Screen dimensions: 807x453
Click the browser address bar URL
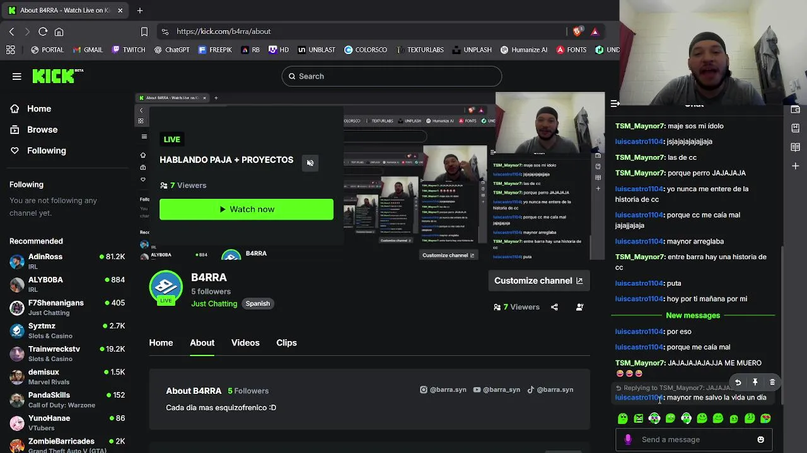pos(224,31)
